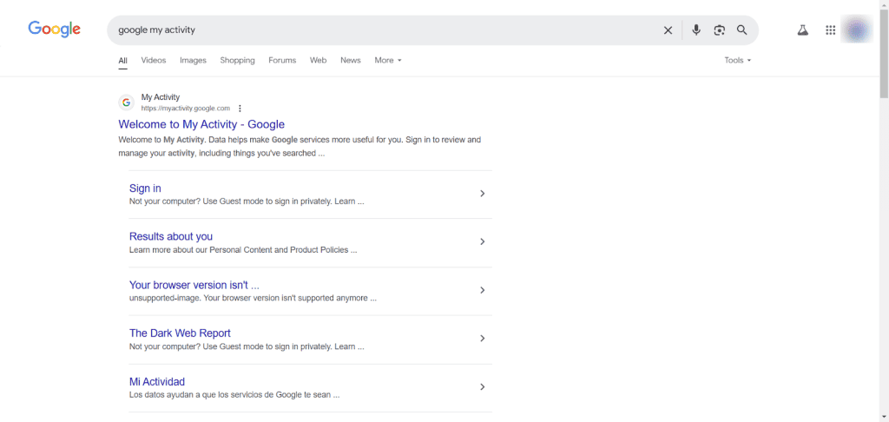The height and width of the screenshot is (422, 889).
Task: Open Search by image lens icon
Action: (720, 30)
